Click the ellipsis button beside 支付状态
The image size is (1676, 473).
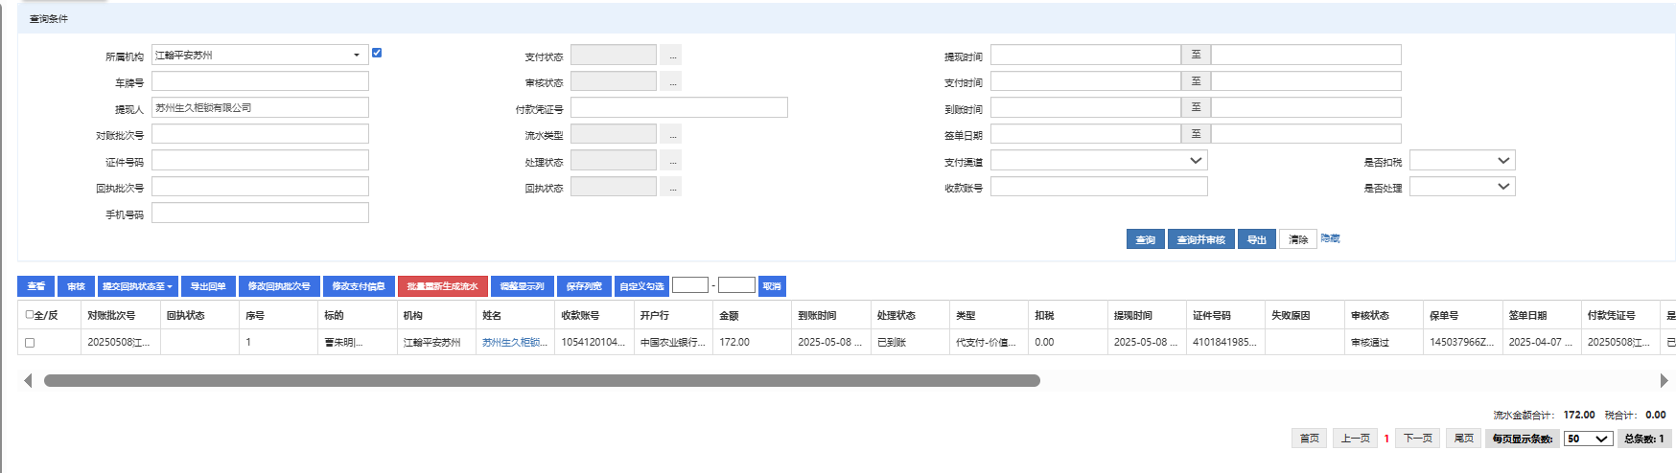(x=673, y=56)
